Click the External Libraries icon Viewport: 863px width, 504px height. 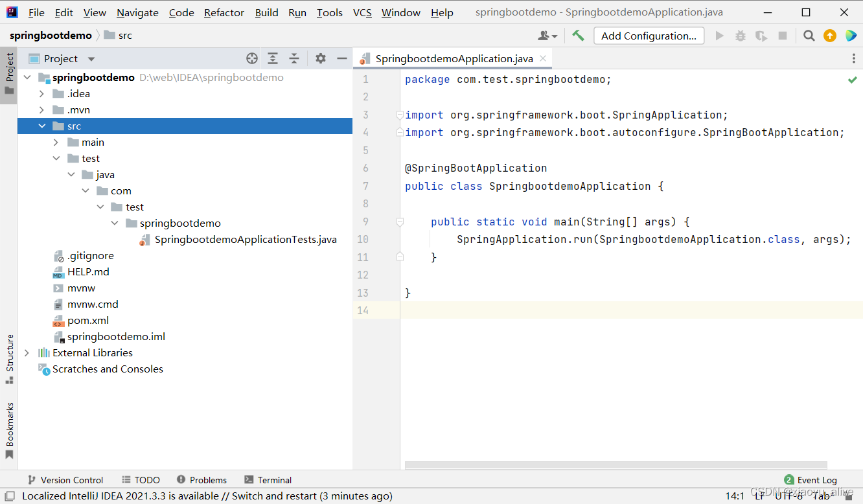coord(43,353)
